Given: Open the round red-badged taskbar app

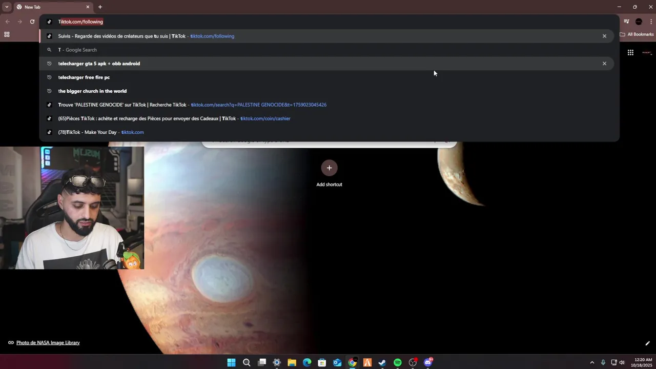Looking at the screenshot, I should point(413,362).
